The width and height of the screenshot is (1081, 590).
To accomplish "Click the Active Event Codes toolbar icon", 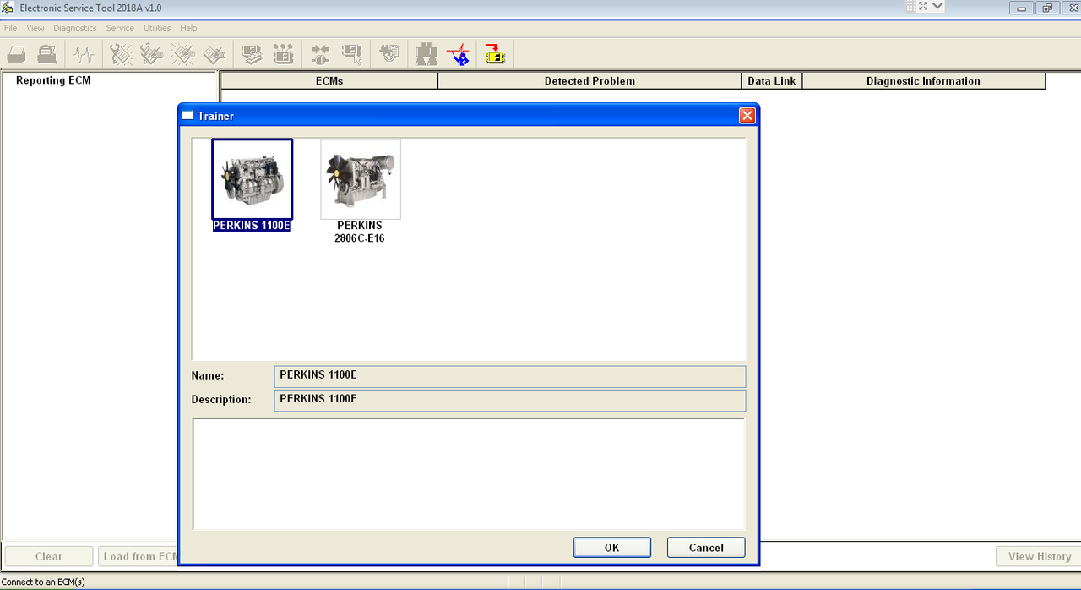I will click(183, 55).
